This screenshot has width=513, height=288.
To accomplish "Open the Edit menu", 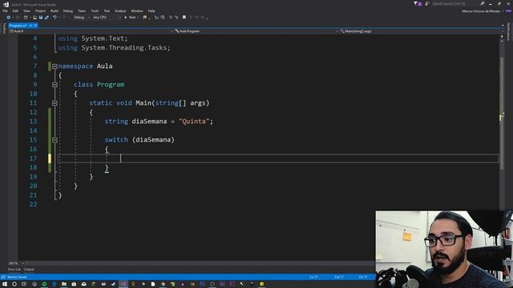I will coord(15,10).
